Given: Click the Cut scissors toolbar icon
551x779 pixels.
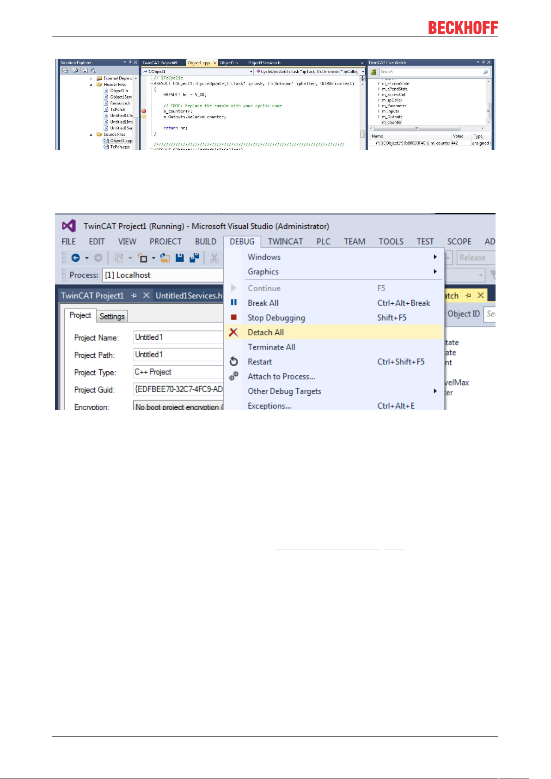Looking at the screenshot, I should point(214,258).
